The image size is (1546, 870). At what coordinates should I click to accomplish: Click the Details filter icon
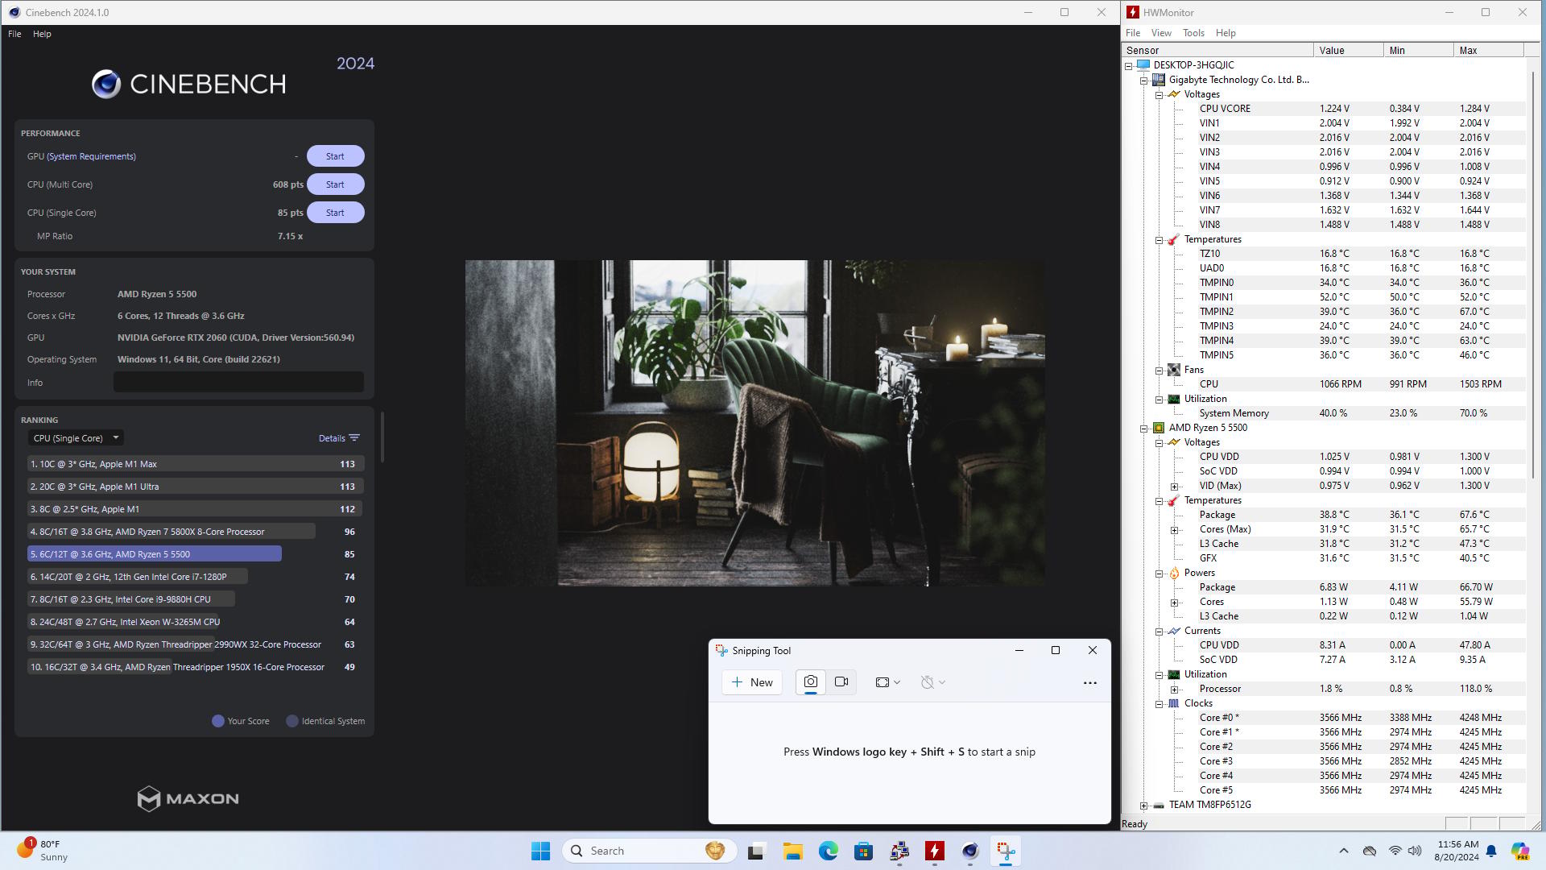click(x=354, y=438)
